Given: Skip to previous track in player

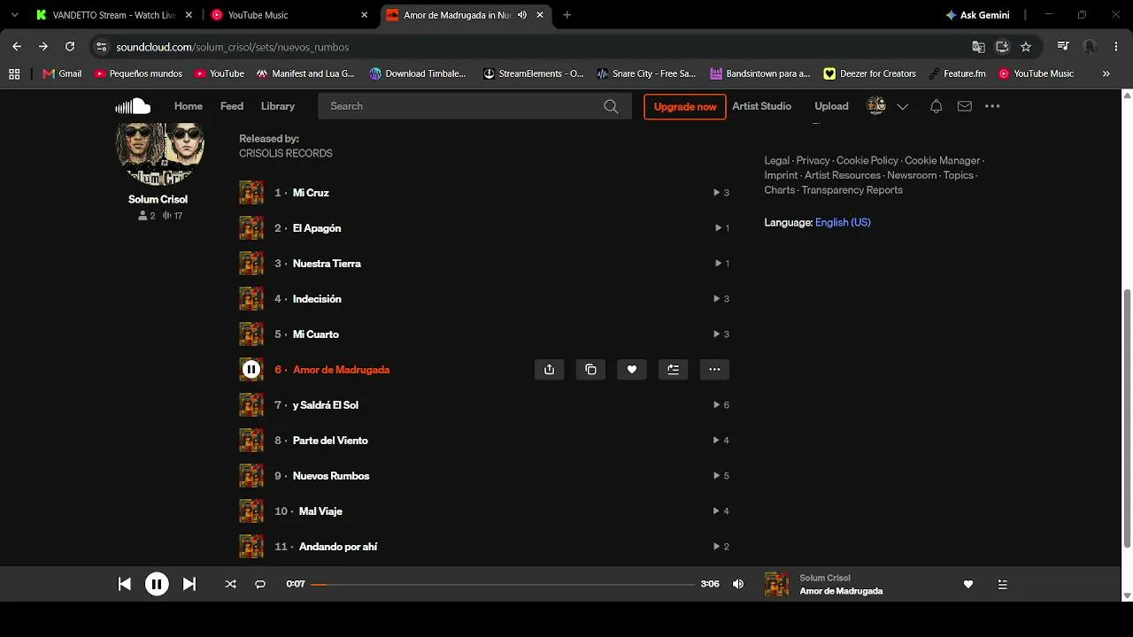Looking at the screenshot, I should tap(125, 584).
